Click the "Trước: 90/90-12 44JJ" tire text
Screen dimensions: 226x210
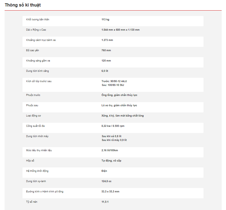pyautogui.click(x=114, y=81)
